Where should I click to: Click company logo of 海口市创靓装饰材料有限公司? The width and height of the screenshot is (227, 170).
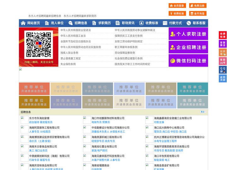pyautogui.click(x=87, y=120)
